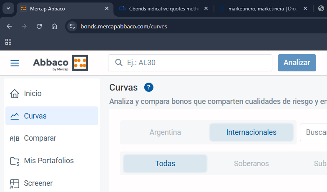The height and width of the screenshot is (192, 327).
Task: Select the Internacionales toggle option
Action: pos(251,132)
